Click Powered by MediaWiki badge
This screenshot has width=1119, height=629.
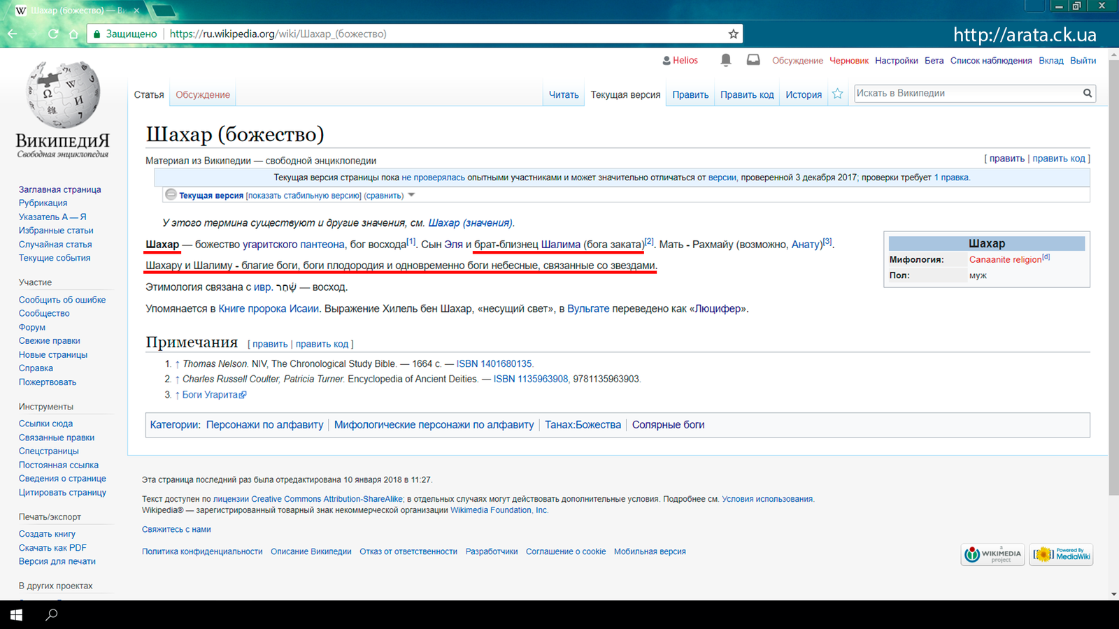[1061, 554]
